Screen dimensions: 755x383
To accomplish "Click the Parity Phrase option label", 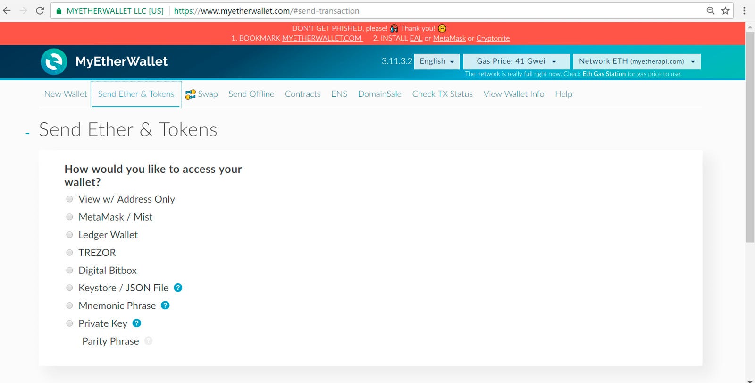I will (110, 341).
